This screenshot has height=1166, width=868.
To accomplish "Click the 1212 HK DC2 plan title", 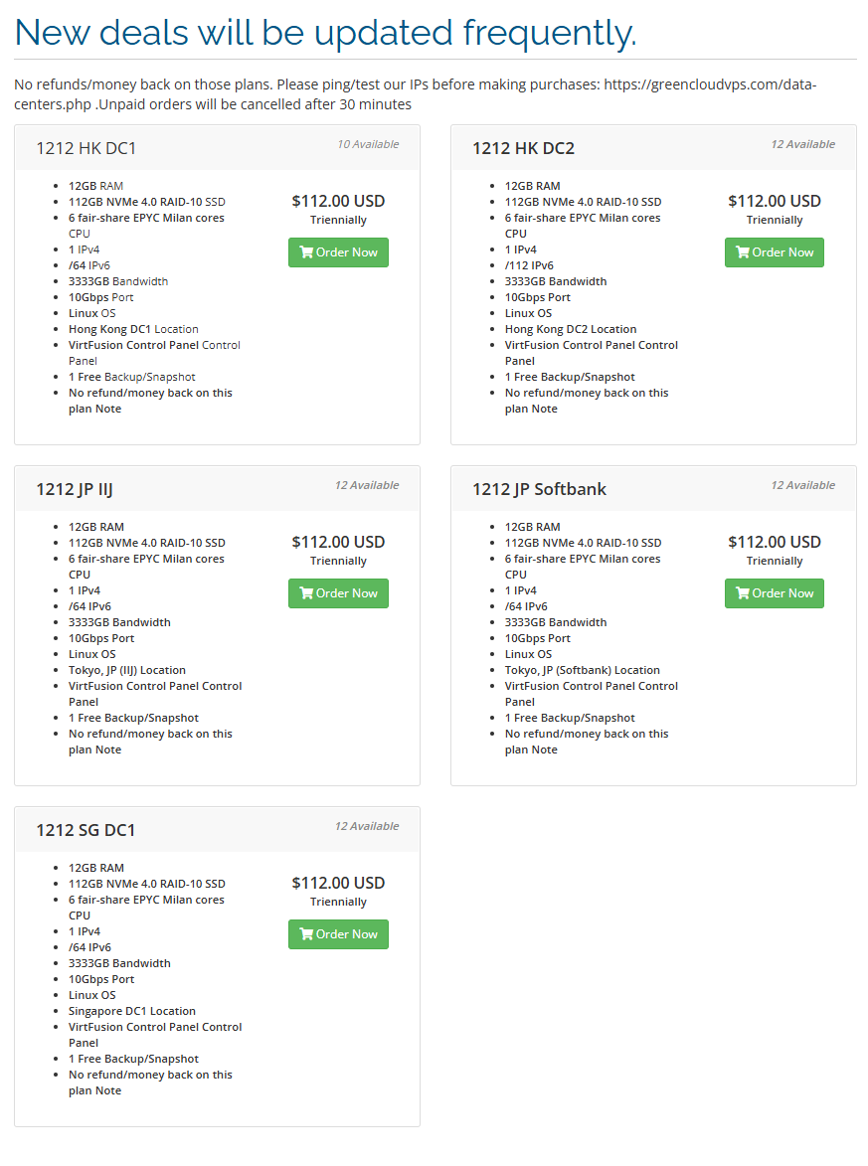I will pyautogui.click(x=523, y=148).
